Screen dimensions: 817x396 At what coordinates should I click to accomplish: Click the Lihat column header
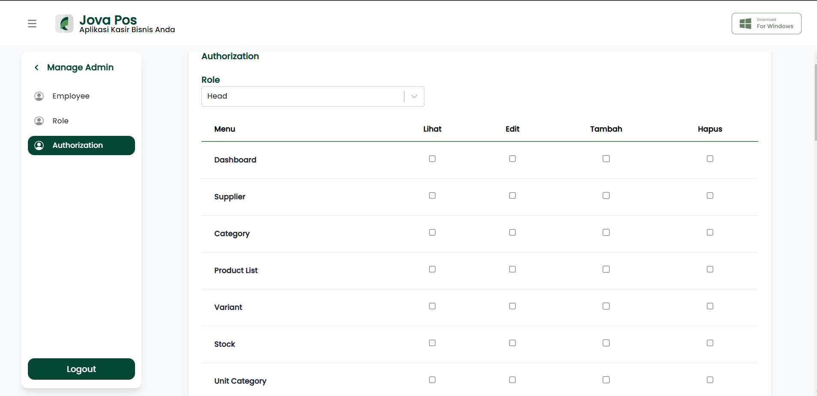coord(432,129)
